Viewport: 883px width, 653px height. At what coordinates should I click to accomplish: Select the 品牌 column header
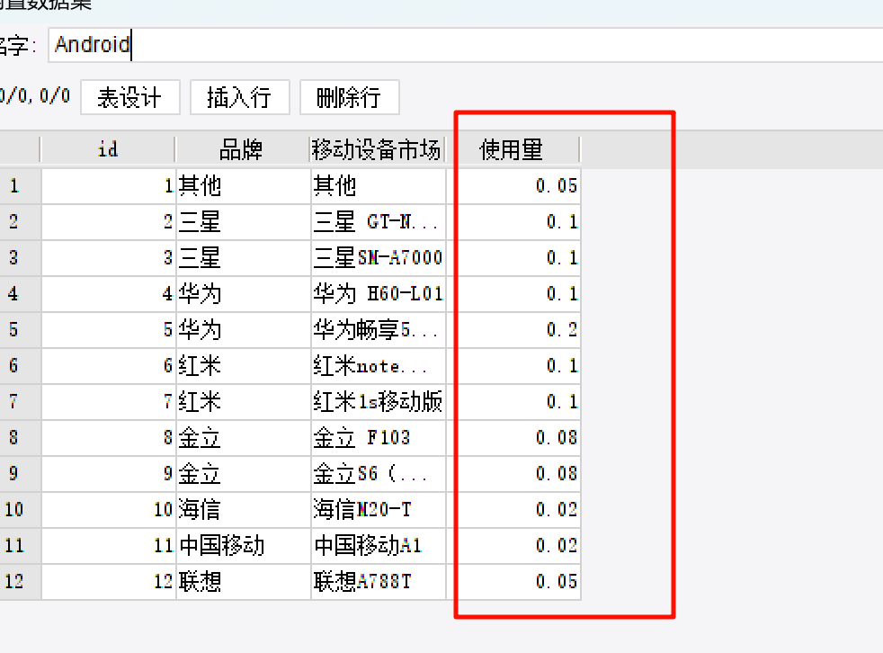242,150
